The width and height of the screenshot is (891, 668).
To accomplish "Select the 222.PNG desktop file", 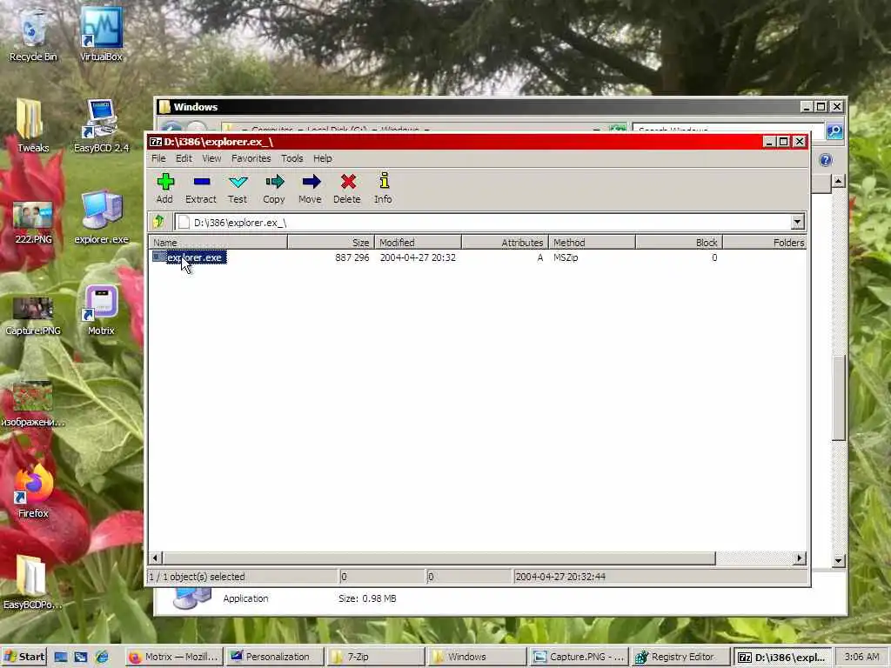I will point(33,223).
